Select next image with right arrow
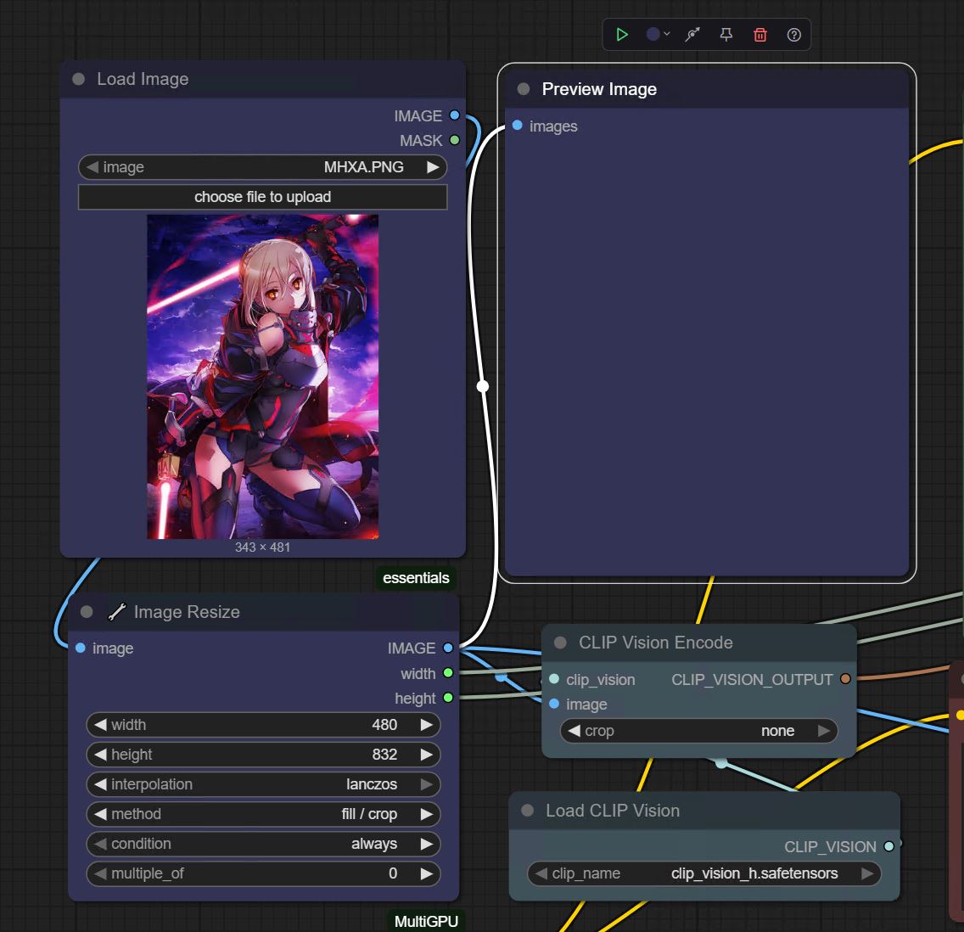 [433, 167]
